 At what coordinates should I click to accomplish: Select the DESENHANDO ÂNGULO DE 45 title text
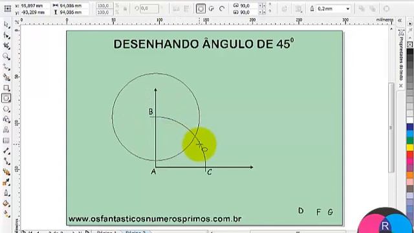204,44
